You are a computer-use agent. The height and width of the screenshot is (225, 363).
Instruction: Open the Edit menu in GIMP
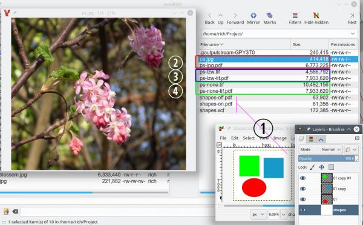[234, 138]
